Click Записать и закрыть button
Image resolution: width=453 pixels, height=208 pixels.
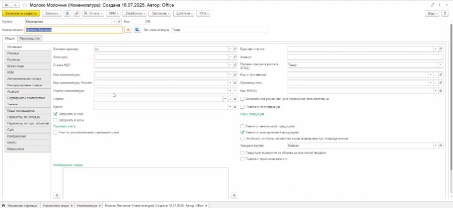21,13
